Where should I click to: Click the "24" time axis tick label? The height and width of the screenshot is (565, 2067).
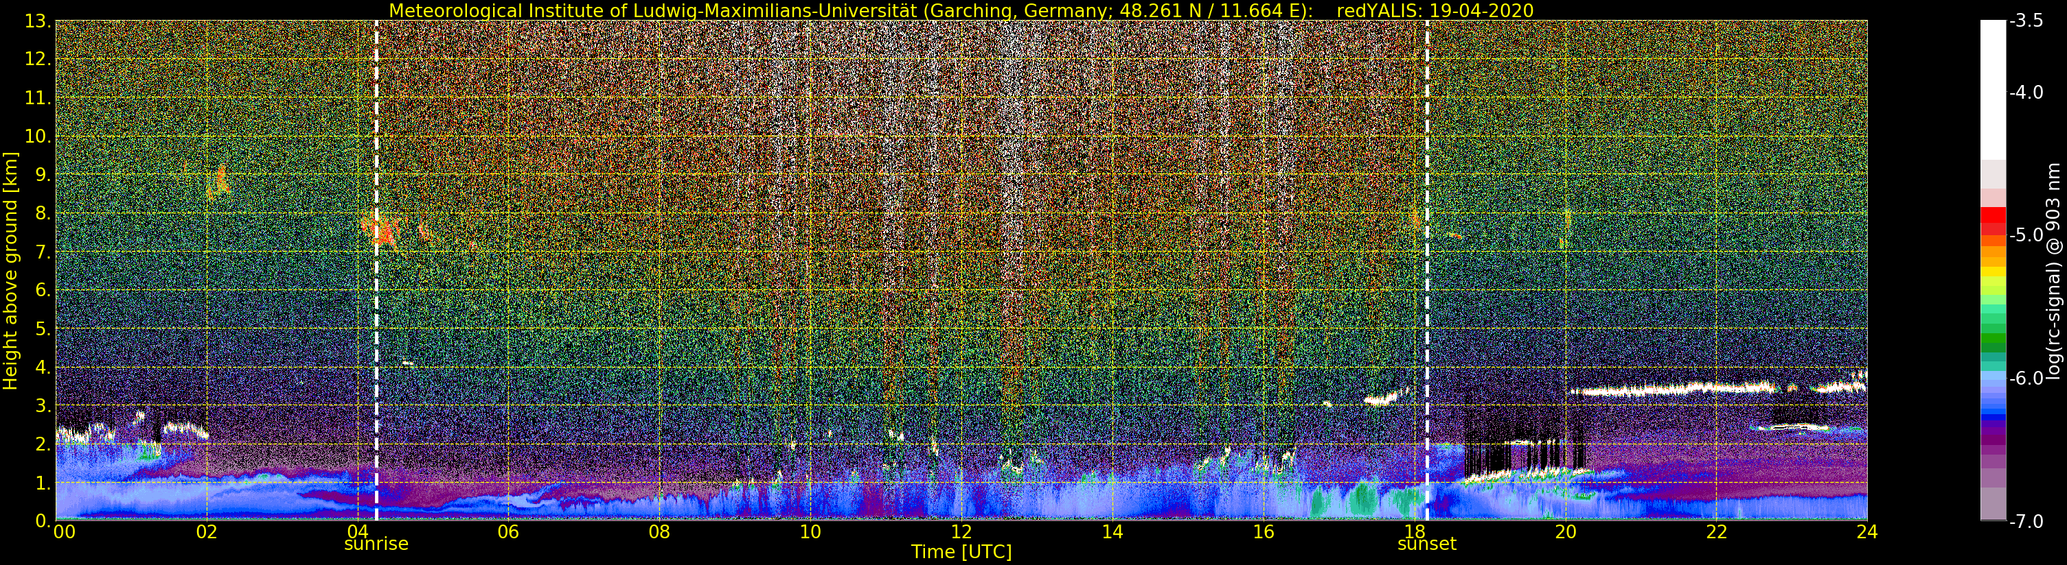tap(1866, 531)
